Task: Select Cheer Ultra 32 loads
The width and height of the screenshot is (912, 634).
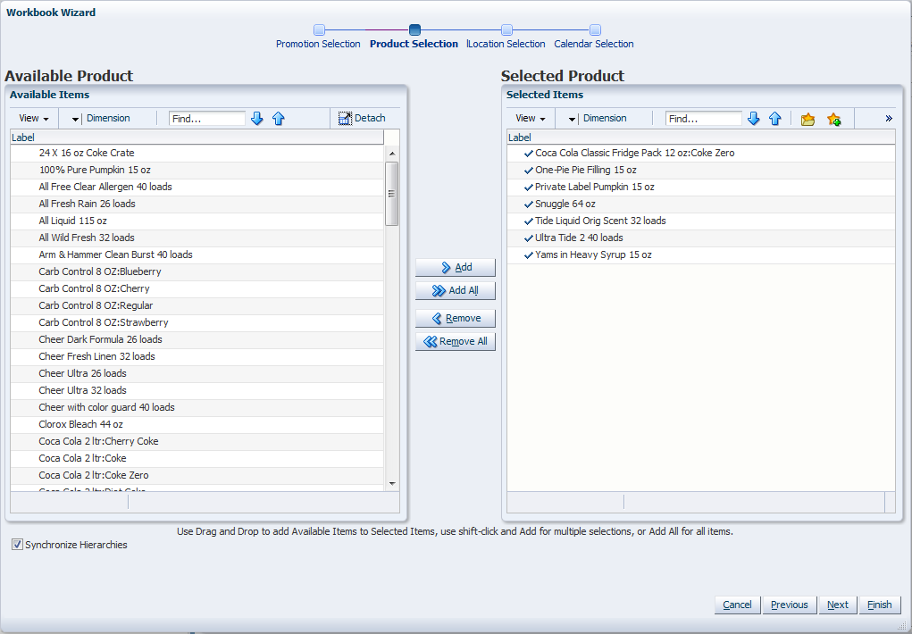Action: (197, 390)
